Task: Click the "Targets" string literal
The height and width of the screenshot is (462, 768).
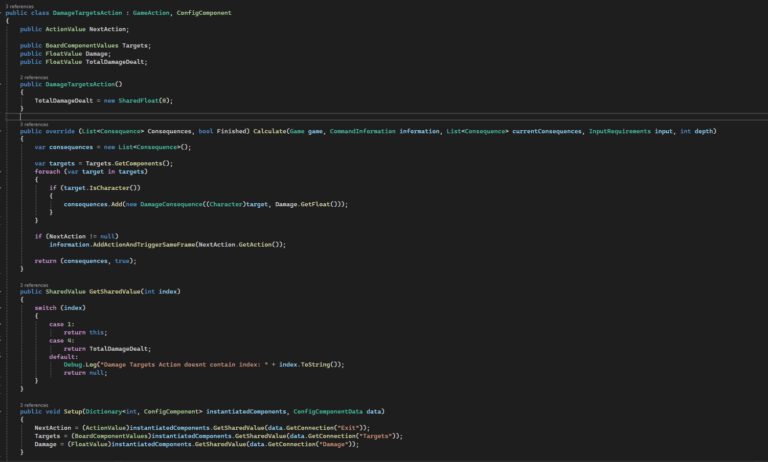Action: (375, 436)
